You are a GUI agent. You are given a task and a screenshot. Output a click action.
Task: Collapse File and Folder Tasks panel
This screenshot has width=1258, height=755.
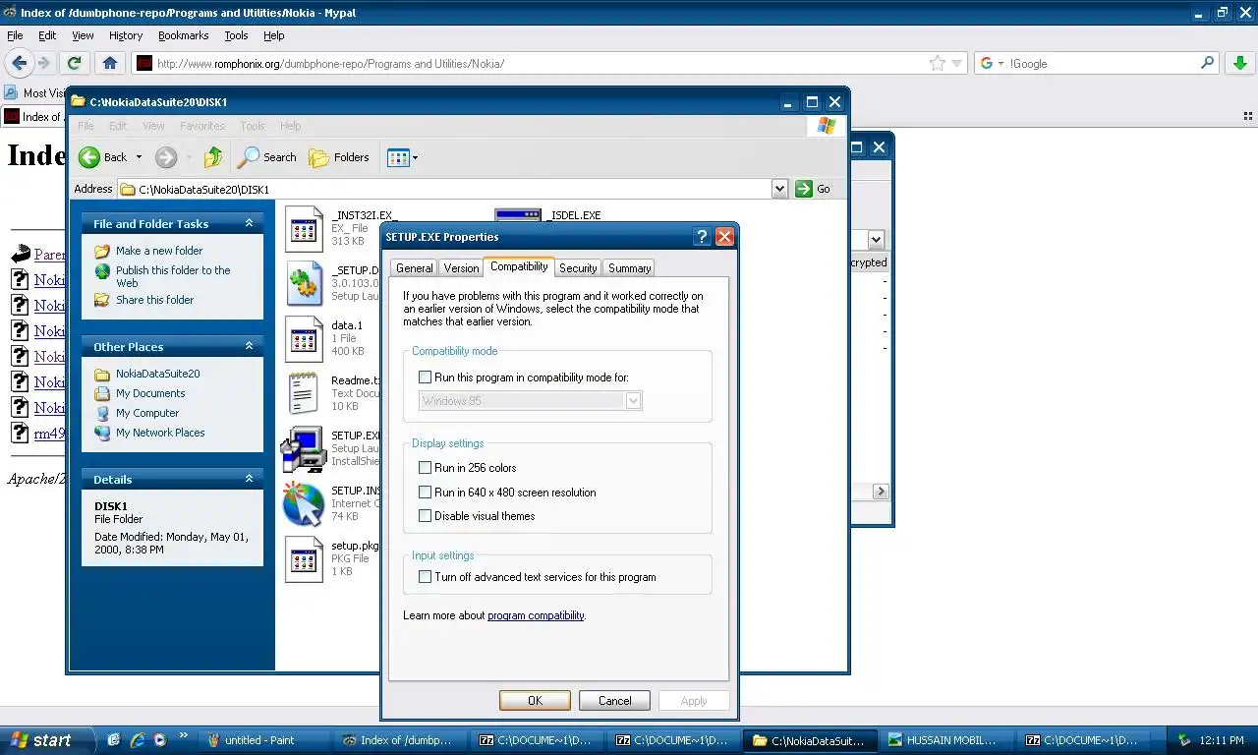coord(249,223)
